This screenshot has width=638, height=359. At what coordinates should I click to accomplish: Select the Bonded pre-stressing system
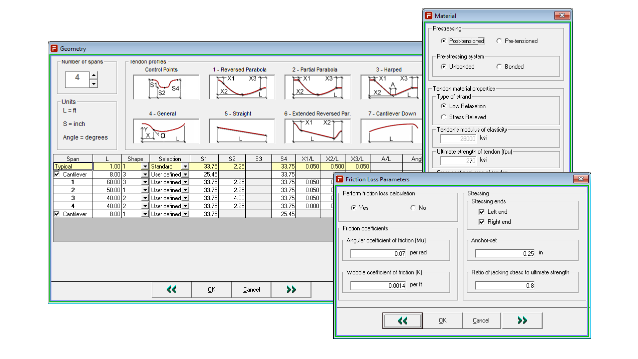[x=499, y=67]
